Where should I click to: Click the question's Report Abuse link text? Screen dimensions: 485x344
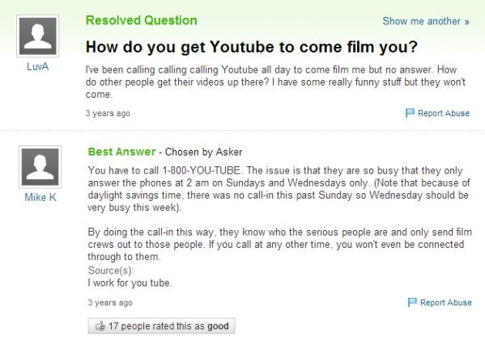coord(444,113)
